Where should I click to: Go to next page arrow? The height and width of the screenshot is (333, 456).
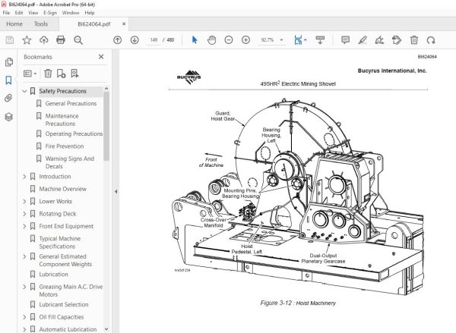[x=135, y=39]
